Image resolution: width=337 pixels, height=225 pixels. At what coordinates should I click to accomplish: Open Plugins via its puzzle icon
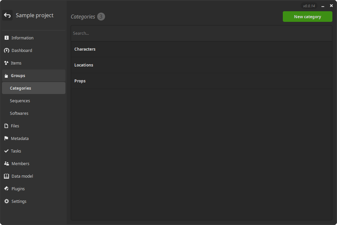6,189
